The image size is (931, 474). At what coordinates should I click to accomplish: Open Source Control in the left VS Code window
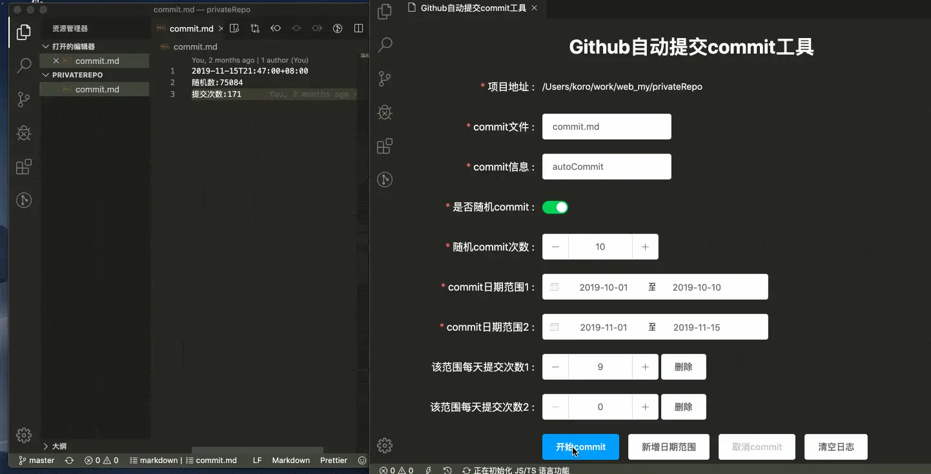pos(24,99)
